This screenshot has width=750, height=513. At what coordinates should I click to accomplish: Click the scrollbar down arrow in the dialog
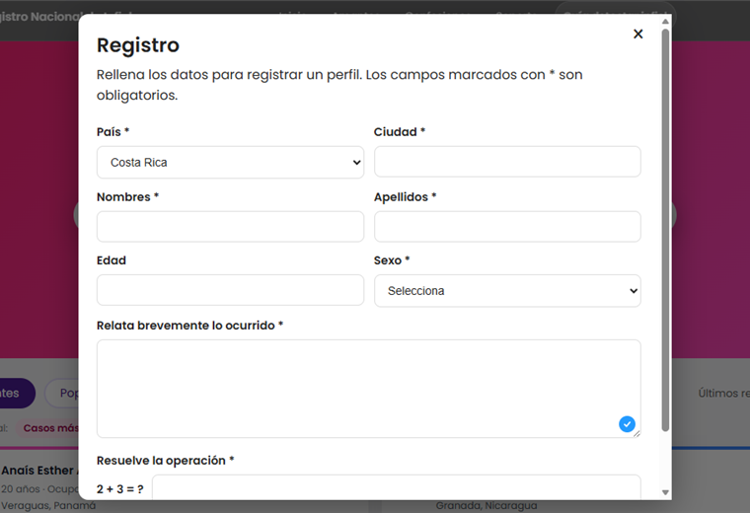pyautogui.click(x=665, y=491)
